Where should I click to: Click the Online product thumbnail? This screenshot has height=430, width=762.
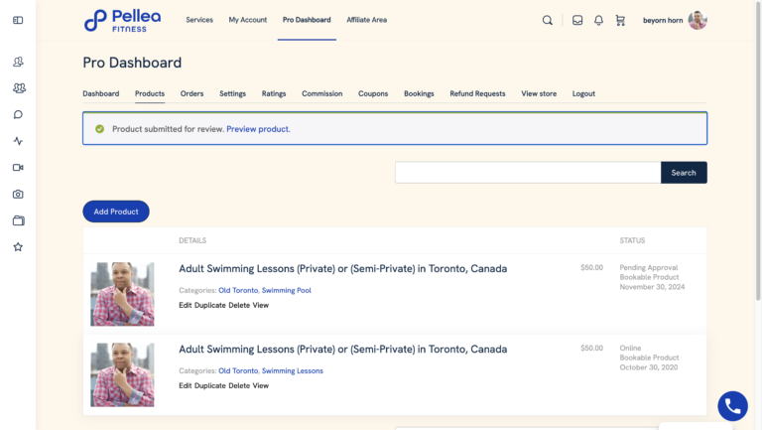(122, 375)
